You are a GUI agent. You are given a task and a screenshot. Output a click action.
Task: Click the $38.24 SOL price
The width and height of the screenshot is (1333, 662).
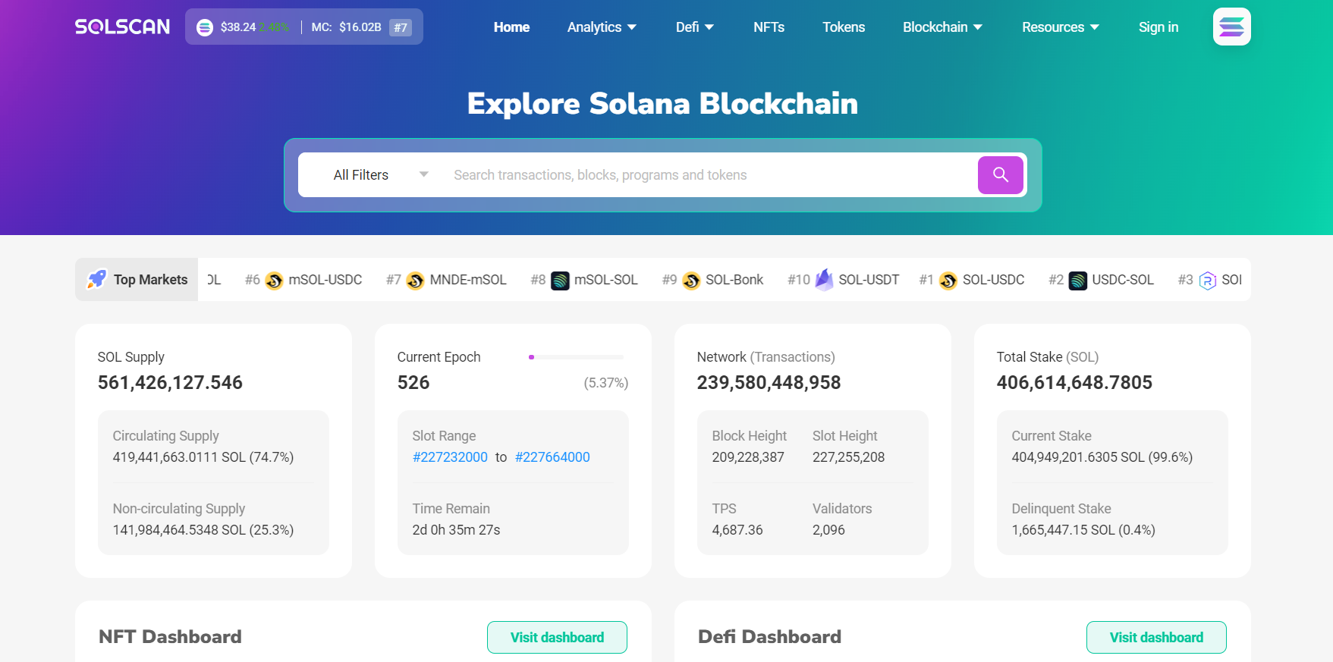tap(238, 27)
